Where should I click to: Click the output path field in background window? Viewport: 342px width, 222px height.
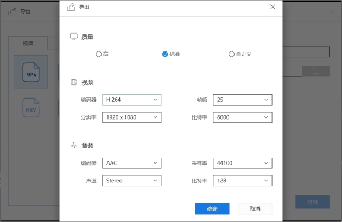293,71
